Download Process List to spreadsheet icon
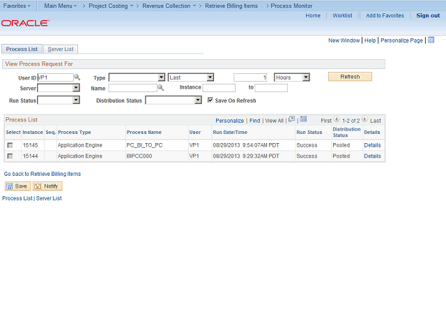The image size is (446, 335). coord(304,119)
